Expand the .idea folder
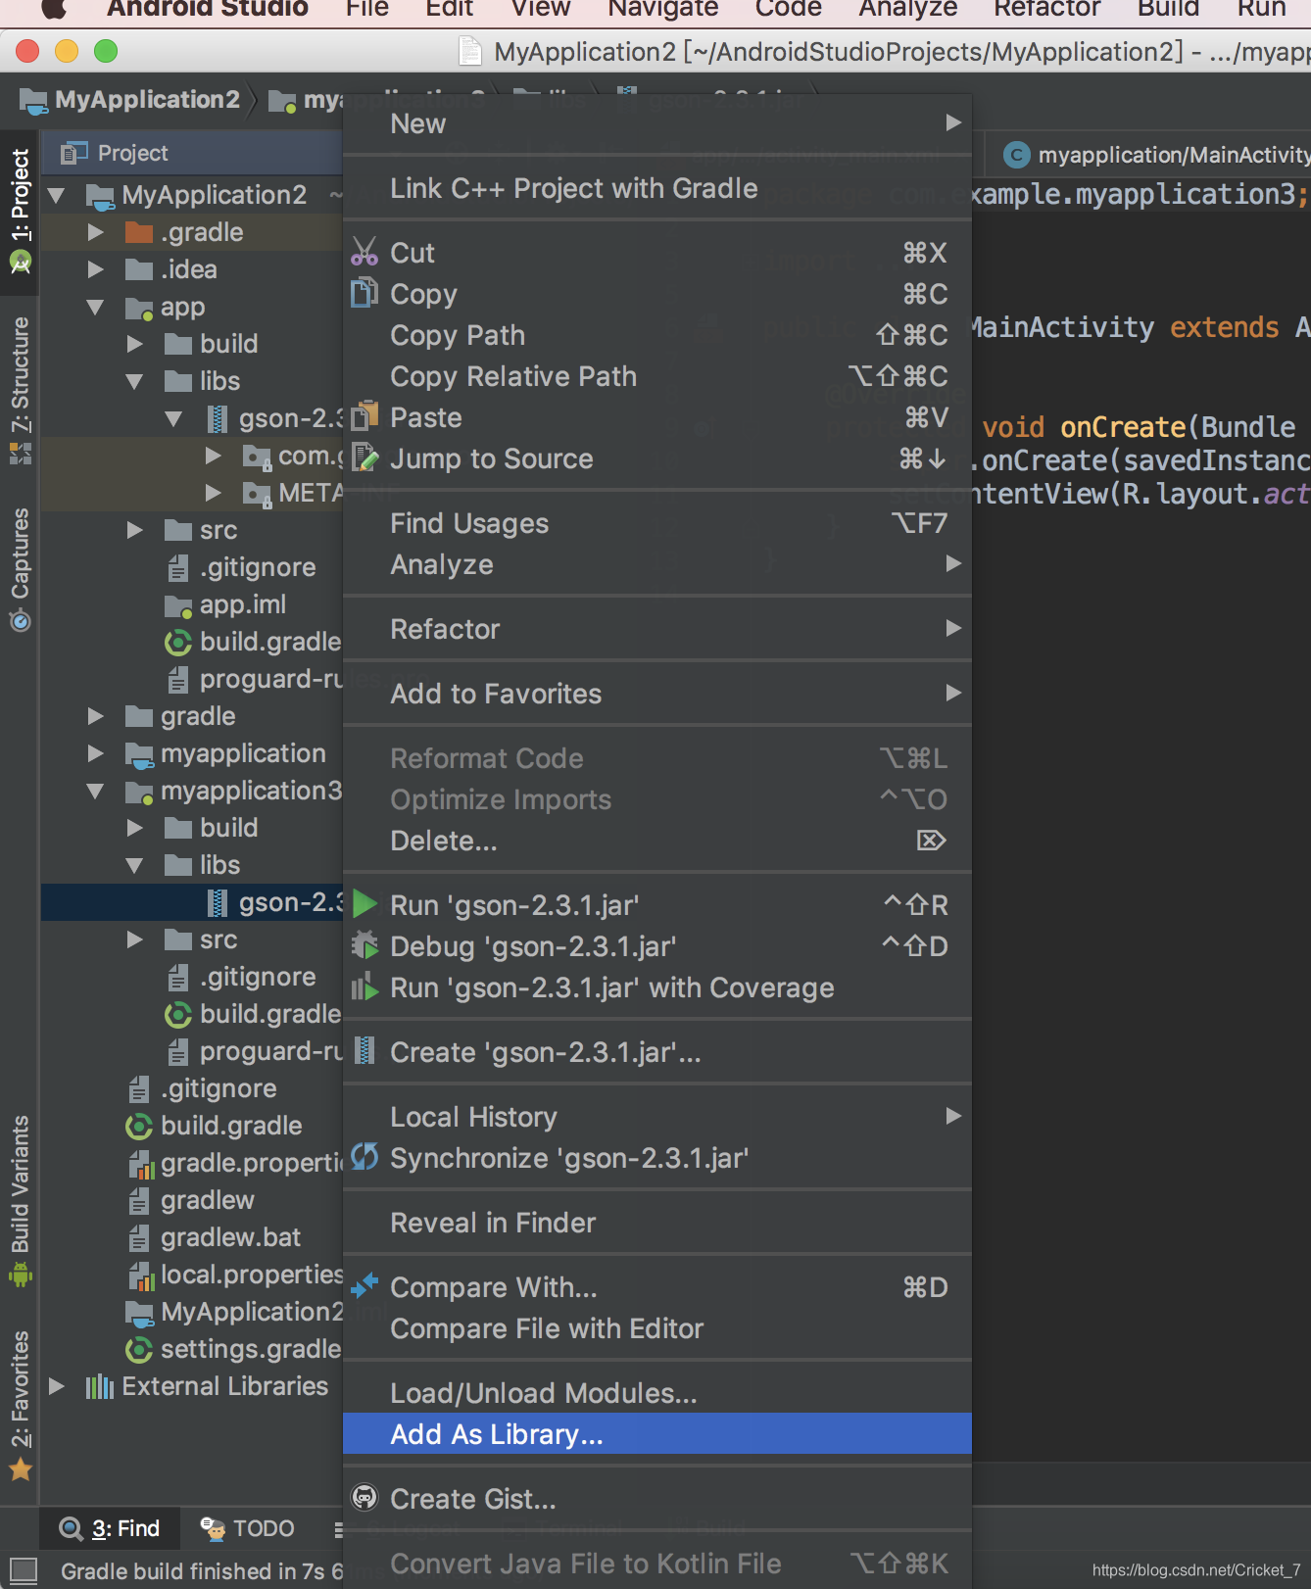The image size is (1311, 1589). point(95,269)
